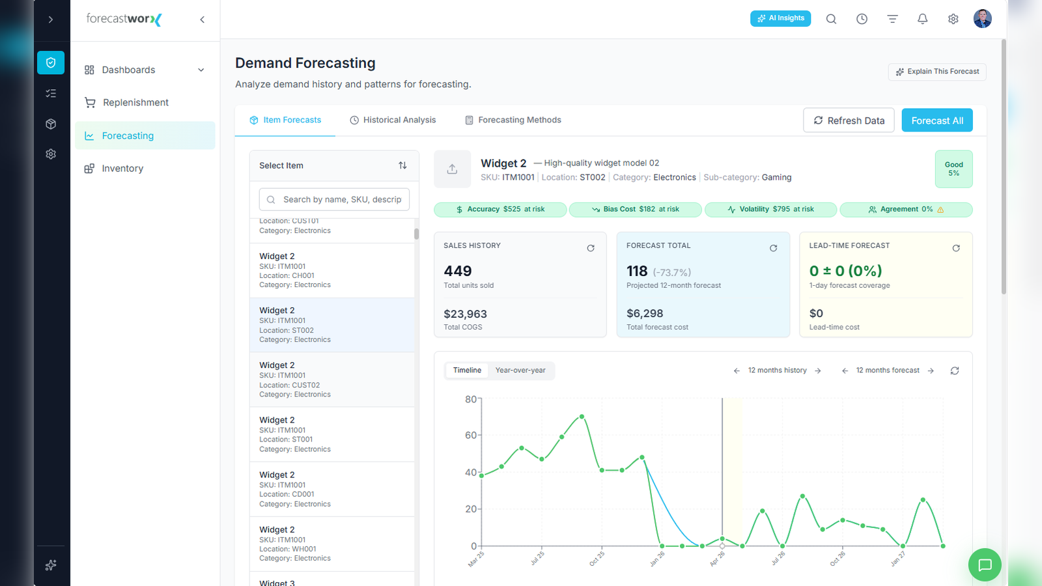Click the Forecast All button
The image size is (1042, 586).
coord(937,120)
